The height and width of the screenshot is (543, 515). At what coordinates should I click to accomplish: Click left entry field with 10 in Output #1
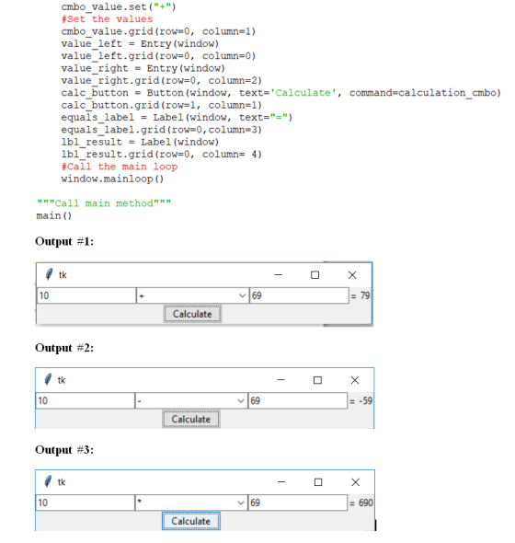click(86, 295)
